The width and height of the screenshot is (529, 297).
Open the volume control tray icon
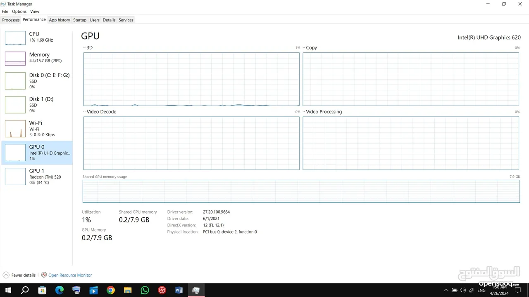pyautogui.click(x=463, y=290)
